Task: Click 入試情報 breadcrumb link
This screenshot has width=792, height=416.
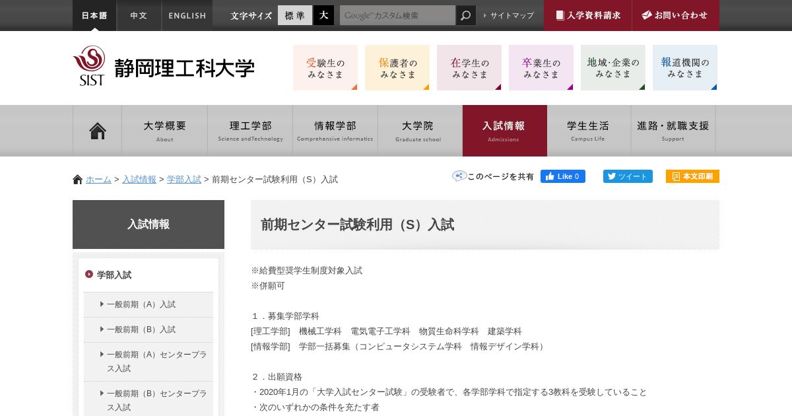Action: pos(139,180)
